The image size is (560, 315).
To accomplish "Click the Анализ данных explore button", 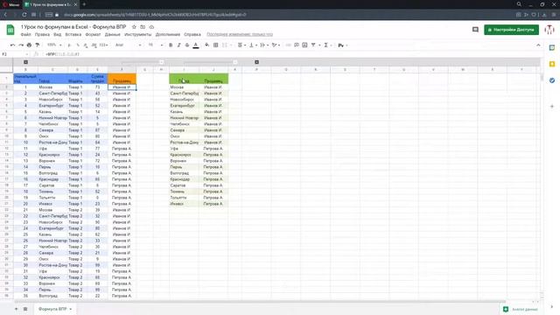I will pyautogui.click(x=521, y=309).
